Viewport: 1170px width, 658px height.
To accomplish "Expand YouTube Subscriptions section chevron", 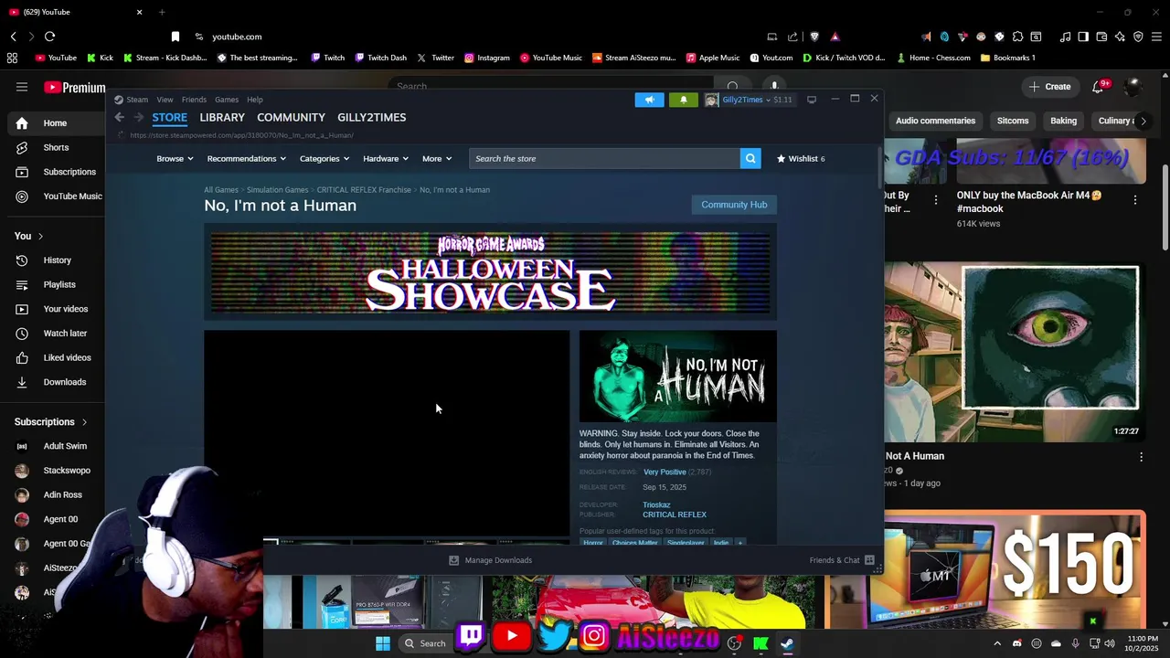I will 84,422.
